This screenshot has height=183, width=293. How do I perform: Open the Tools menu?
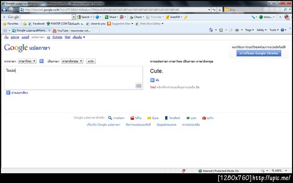tap(274, 30)
